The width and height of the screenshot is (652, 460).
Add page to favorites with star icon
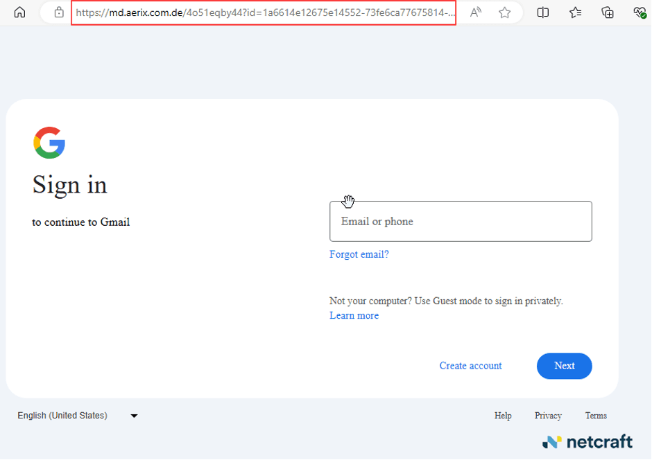pos(504,12)
